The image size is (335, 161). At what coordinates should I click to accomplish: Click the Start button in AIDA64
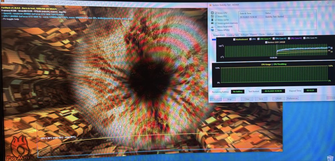(215, 99)
